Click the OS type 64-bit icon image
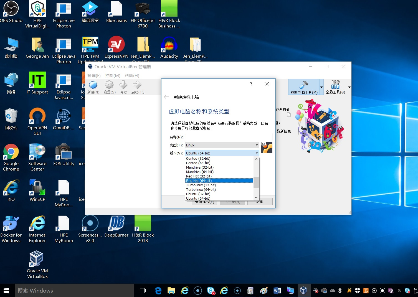This screenshot has height=297, width=418. click(267, 148)
